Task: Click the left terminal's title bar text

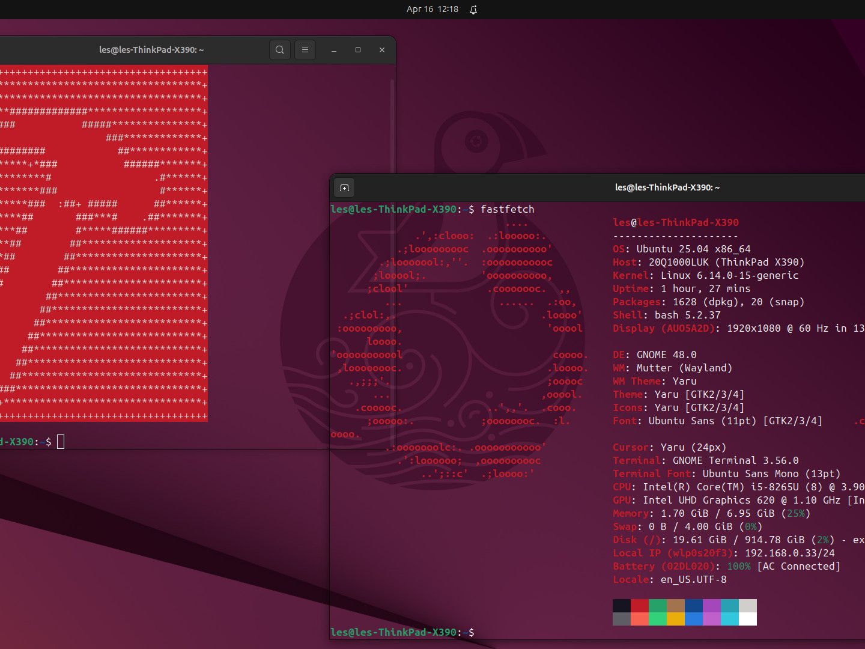Action: point(151,50)
